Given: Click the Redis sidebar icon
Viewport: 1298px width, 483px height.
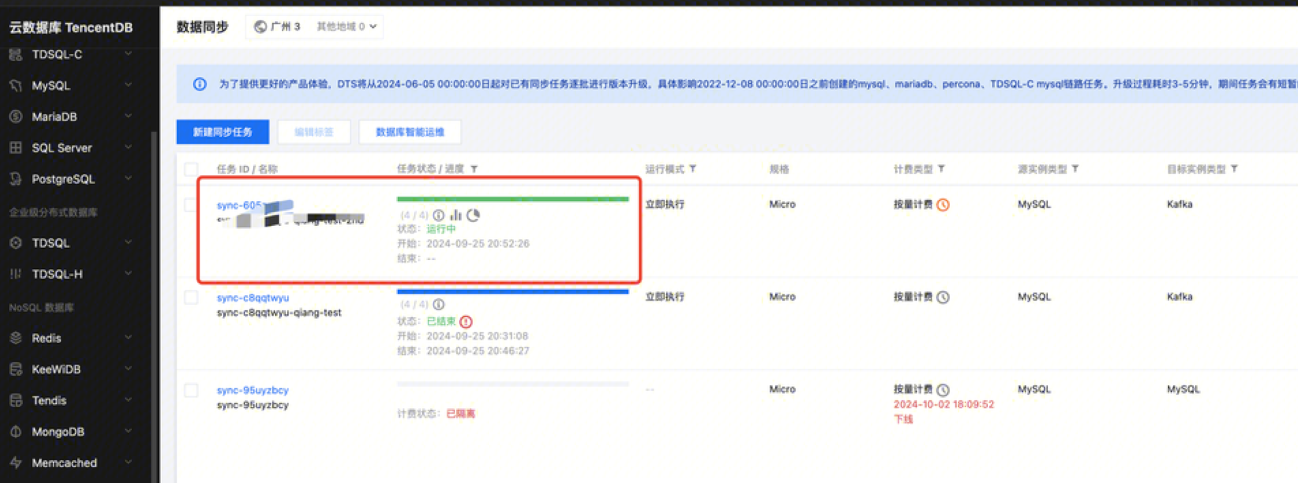Looking at the screenshot, I should pos(16,338).
